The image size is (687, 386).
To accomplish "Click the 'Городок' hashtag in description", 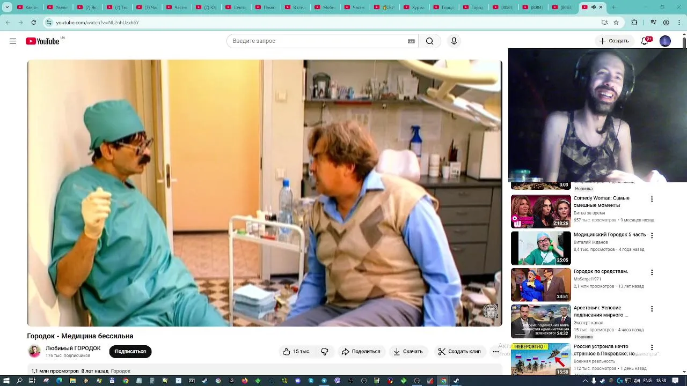I will click(x=121, y=371).
